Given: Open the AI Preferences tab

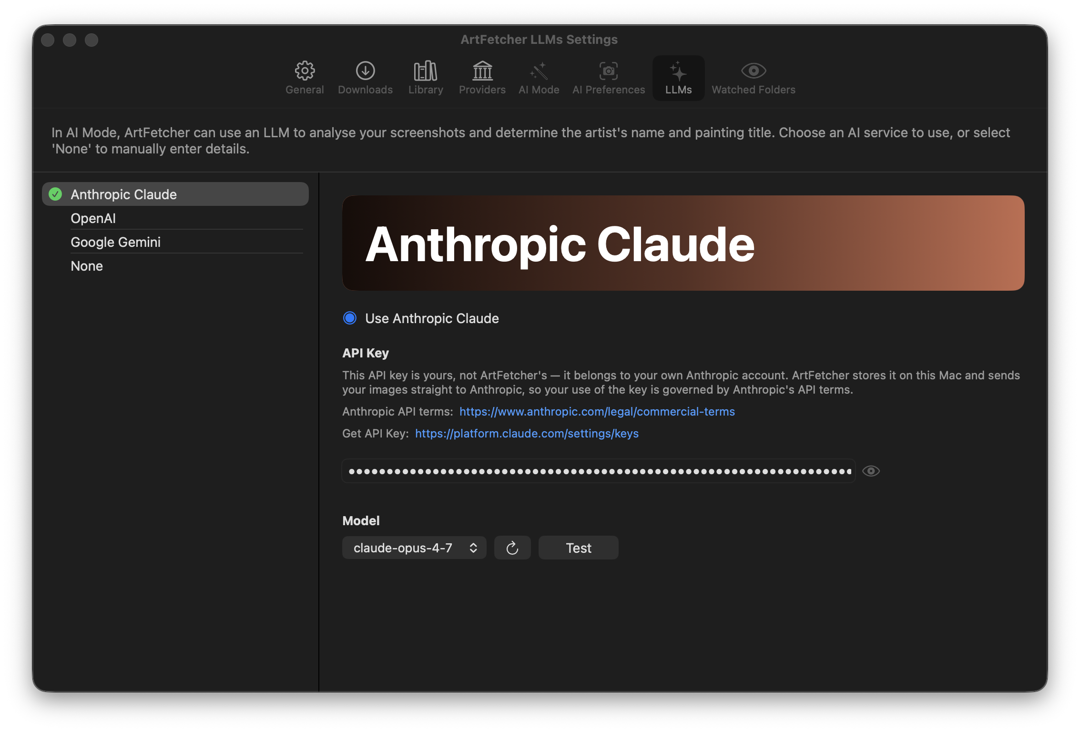Looking at the screenshot, I should pos(609,78).
